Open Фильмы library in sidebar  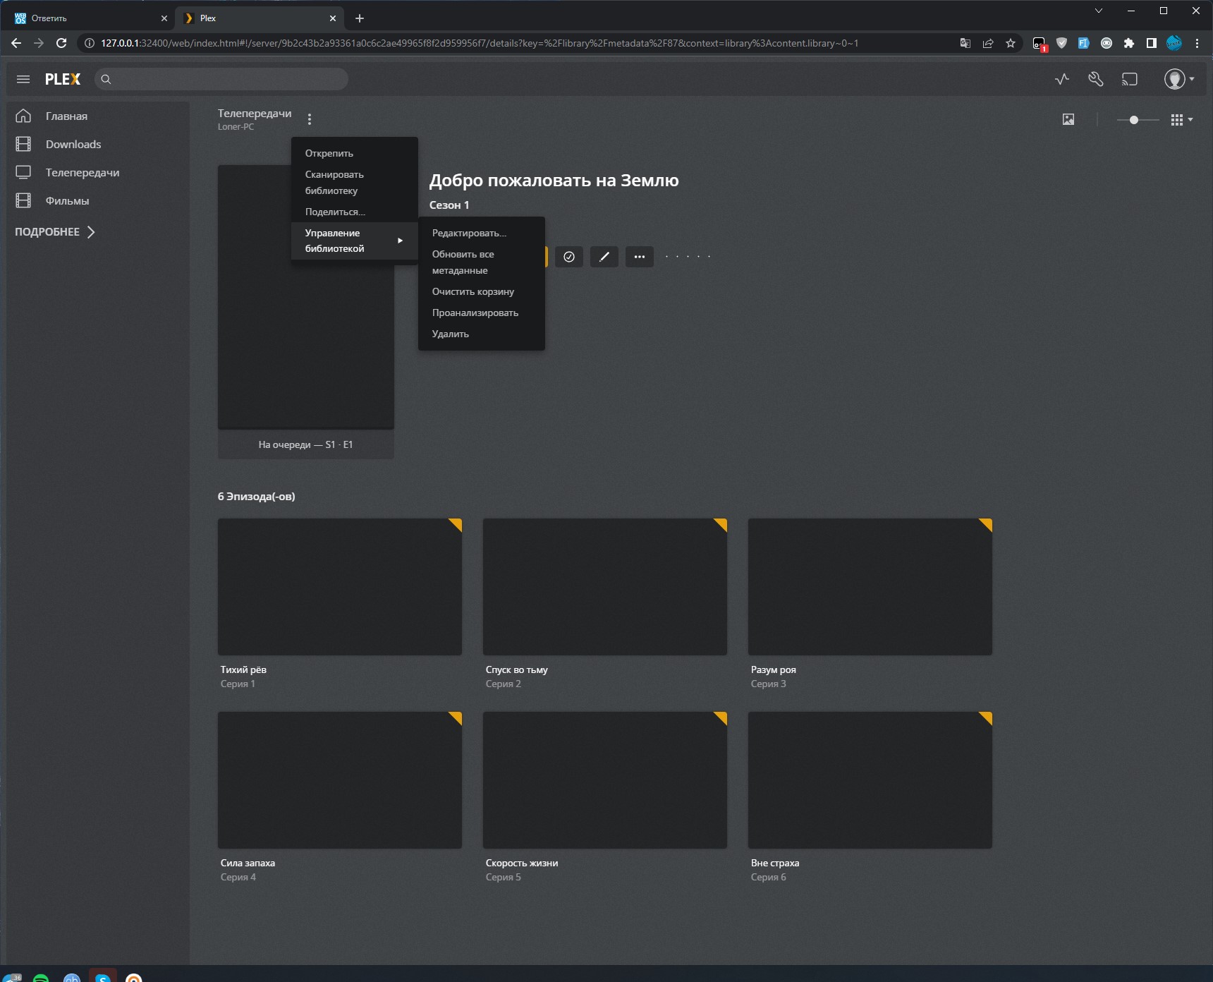point(67,201)
